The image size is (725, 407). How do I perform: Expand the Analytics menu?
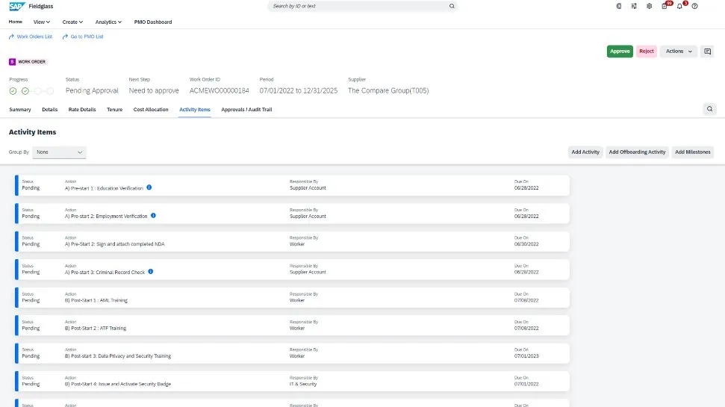tap(108, 22)
